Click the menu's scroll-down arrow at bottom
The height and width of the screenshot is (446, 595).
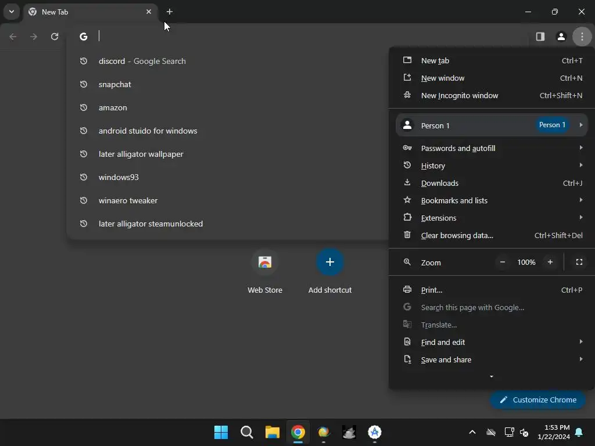coord(492,376)
